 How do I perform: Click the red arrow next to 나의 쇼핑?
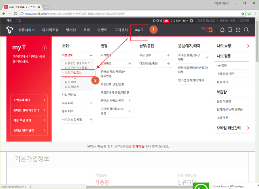coord(248,46)
